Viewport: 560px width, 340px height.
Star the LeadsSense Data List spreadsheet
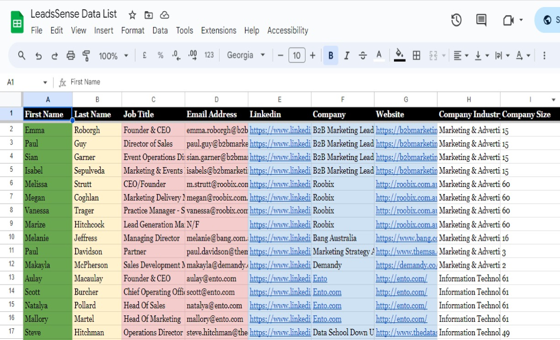click(132, 14)
